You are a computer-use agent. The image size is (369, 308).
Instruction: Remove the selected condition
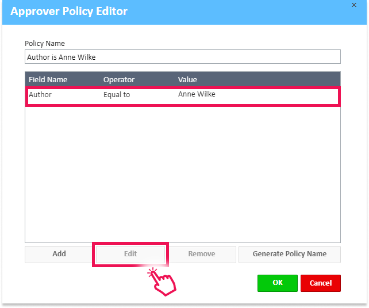[x=202, y=254]
